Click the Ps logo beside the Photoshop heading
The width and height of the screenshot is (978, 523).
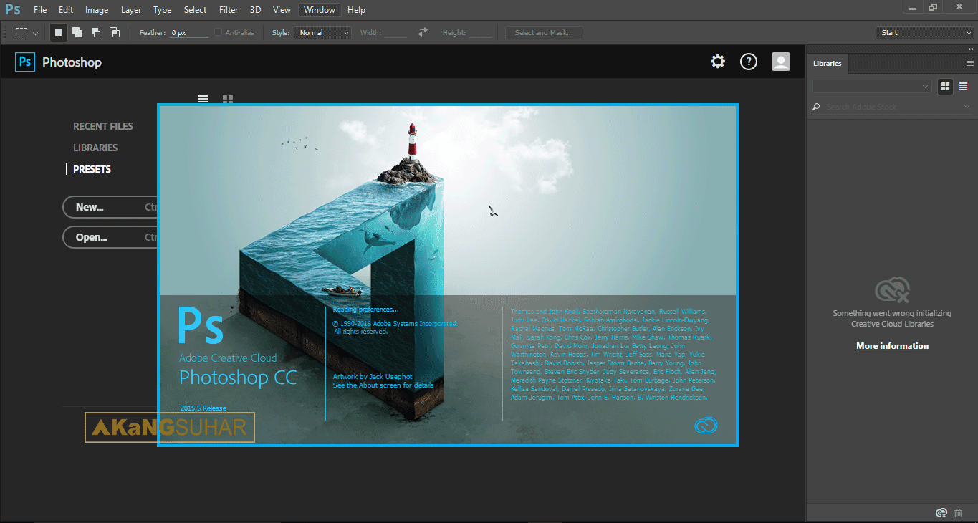pyautogui.click(x=25, y=62)
